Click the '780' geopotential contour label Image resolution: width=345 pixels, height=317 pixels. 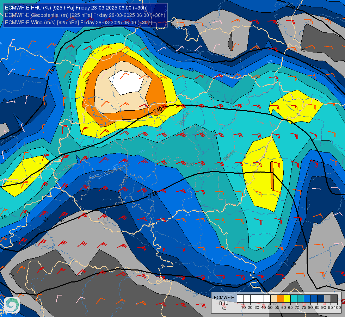coord(291,6)
